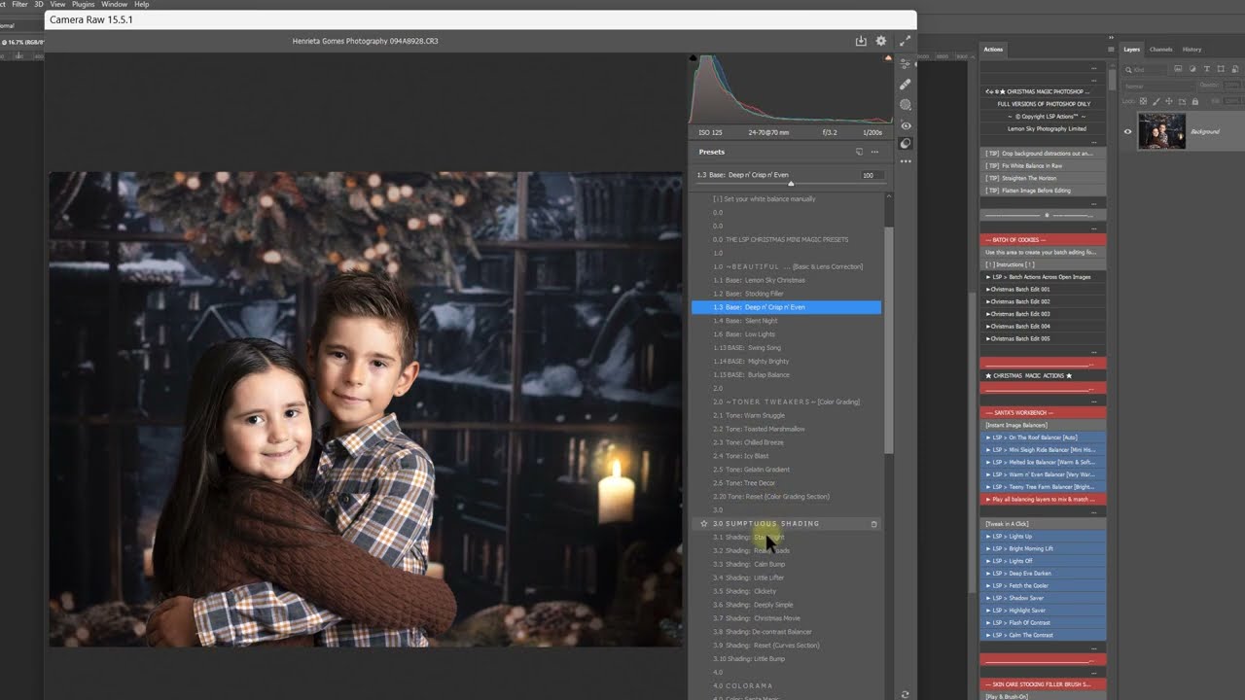This screenshot has width=1245, height=700.
Task: Click adjustment layer filter icon in Layers
Action: click(1192, 69)
